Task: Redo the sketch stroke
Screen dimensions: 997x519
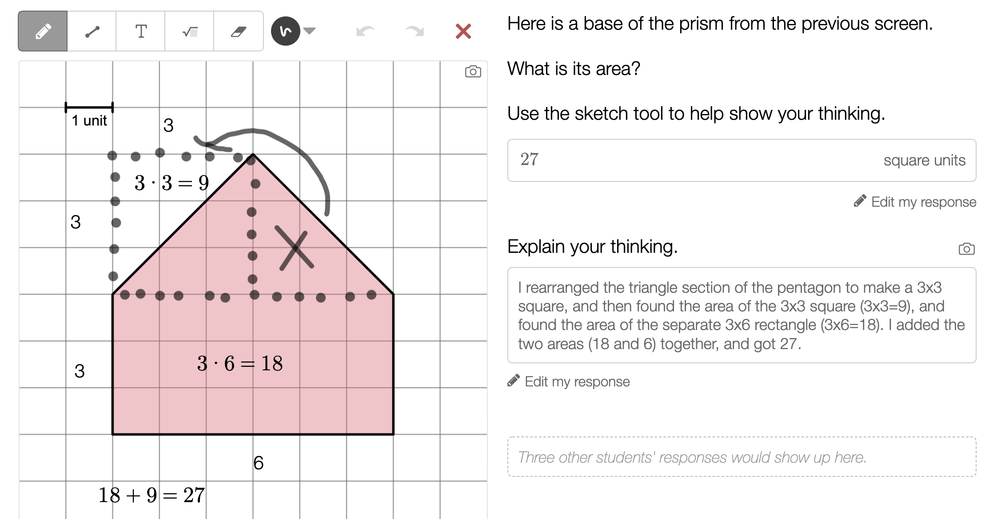Action: pyautogui.click(x=415, y=31)
